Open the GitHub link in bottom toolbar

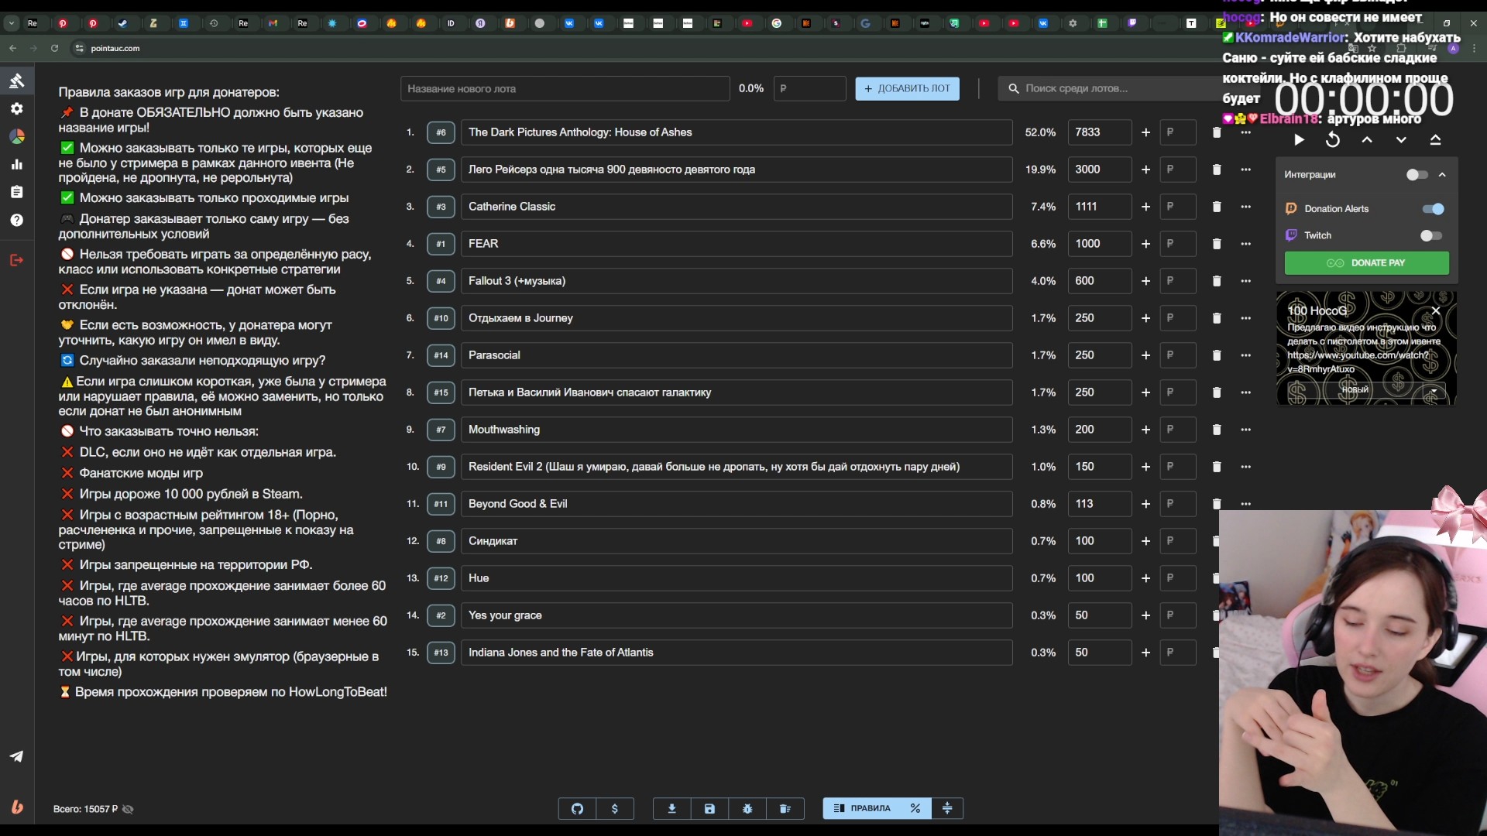[x=577, y=808]
